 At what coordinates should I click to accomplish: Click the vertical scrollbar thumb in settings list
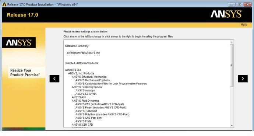[232, 66]
